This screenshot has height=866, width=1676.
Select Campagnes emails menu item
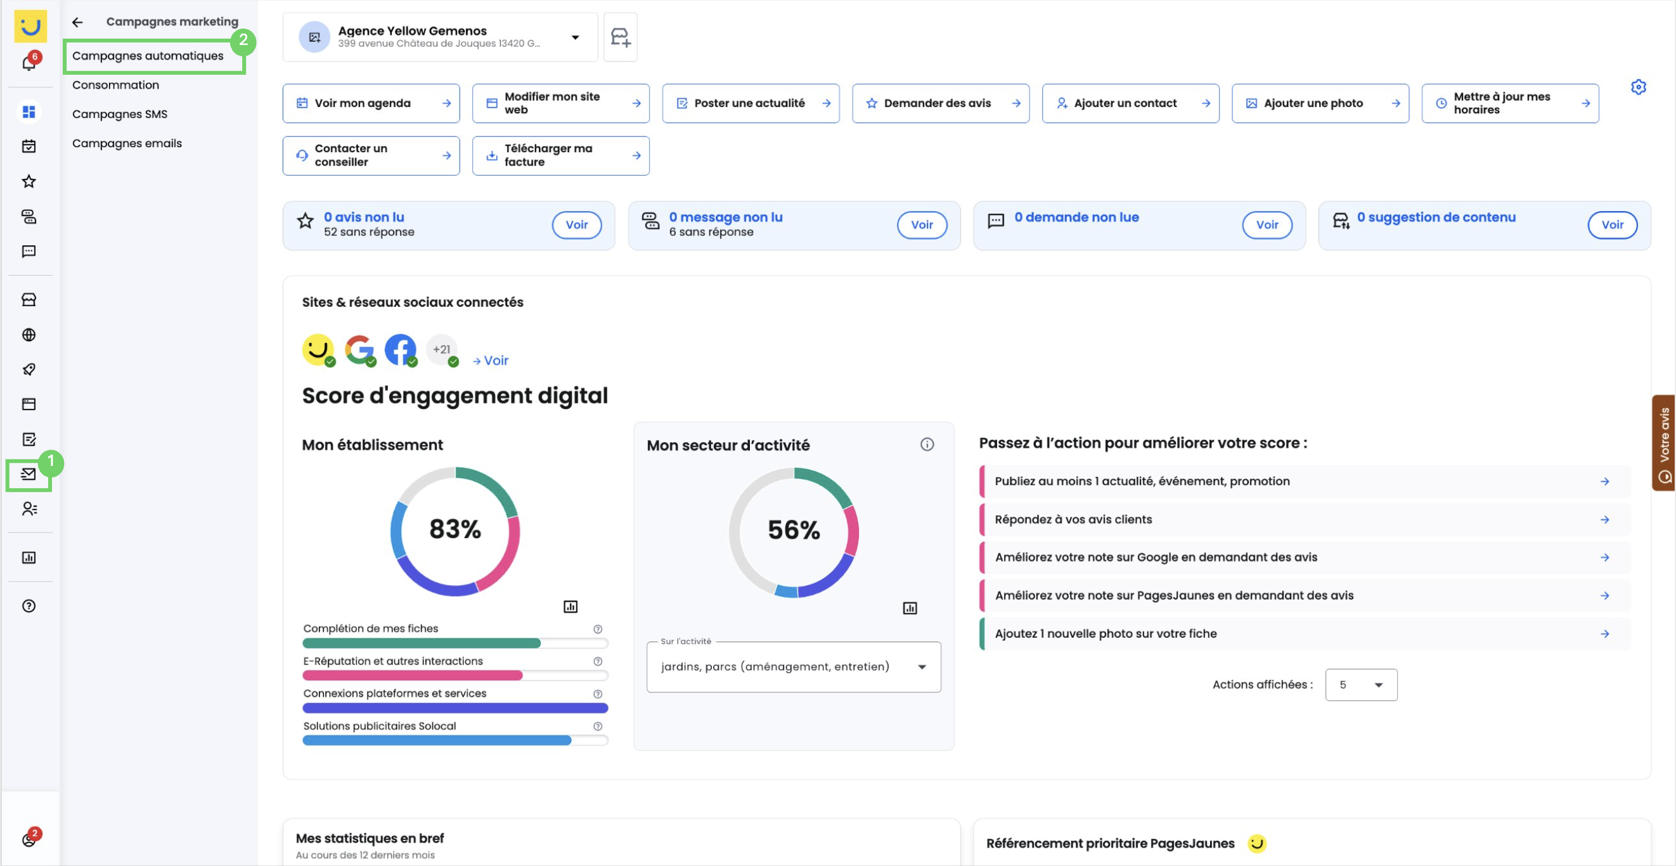127,143
